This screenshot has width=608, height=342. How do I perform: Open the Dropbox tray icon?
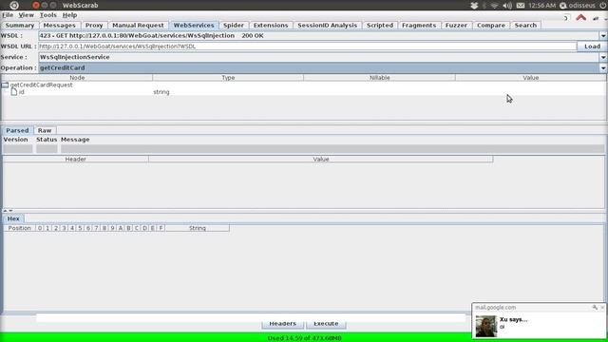point(474,6)
